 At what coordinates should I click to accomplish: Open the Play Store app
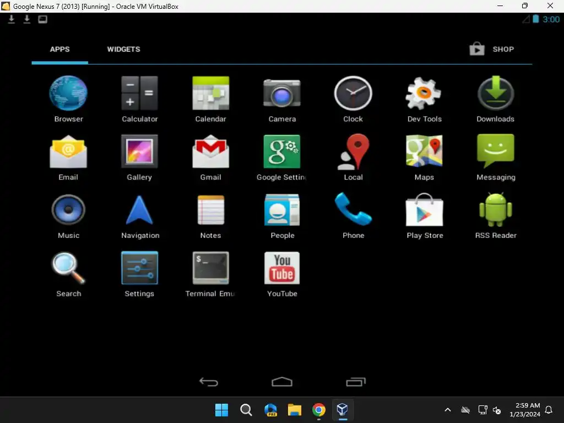click(x=425, y=216)
